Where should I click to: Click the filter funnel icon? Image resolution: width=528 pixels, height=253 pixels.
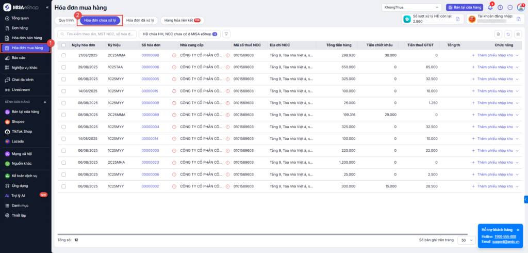tap(226, 34)
